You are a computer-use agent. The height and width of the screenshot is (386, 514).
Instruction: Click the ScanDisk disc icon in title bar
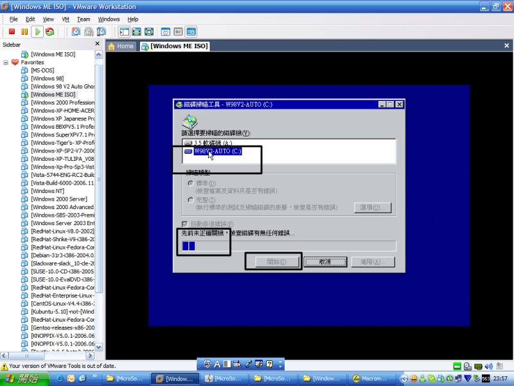tap(179, 104)
